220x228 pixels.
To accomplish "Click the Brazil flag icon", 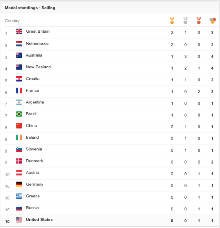I will click(19, 114).
